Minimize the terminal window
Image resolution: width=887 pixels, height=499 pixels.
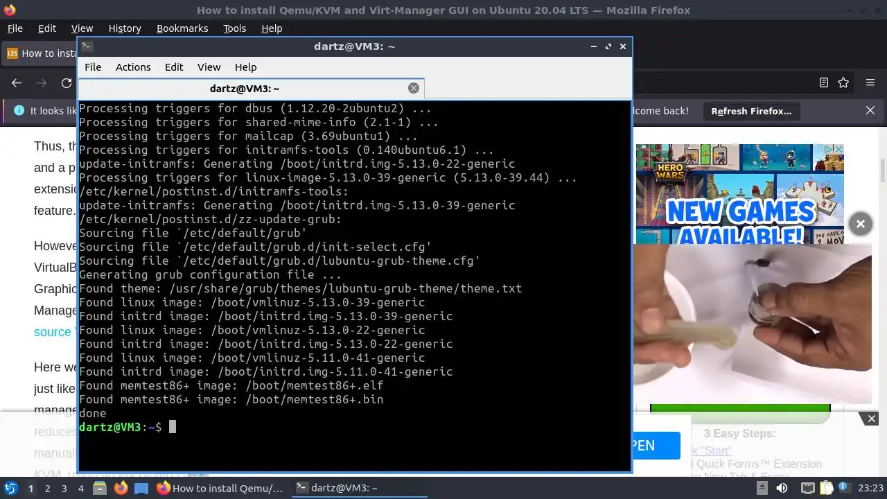point(594,46)
